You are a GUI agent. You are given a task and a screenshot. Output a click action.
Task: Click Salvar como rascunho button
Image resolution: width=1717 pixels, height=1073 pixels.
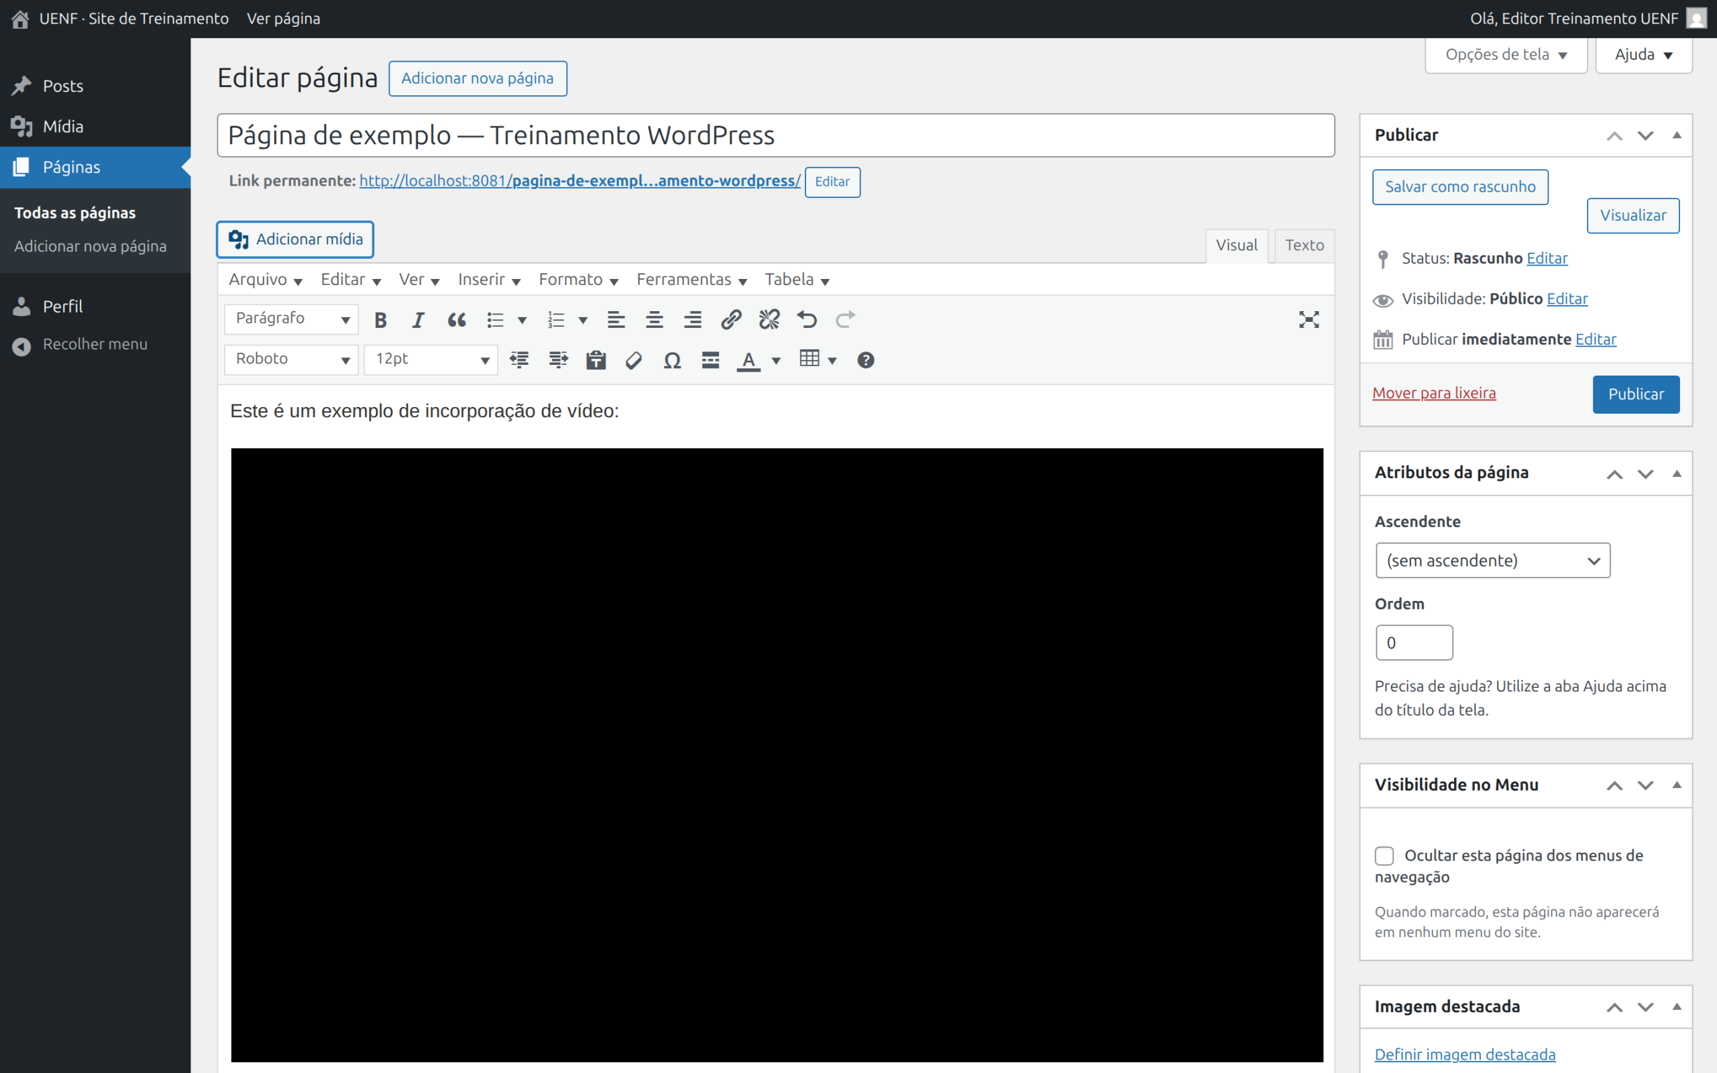[x=1460, y=186]
